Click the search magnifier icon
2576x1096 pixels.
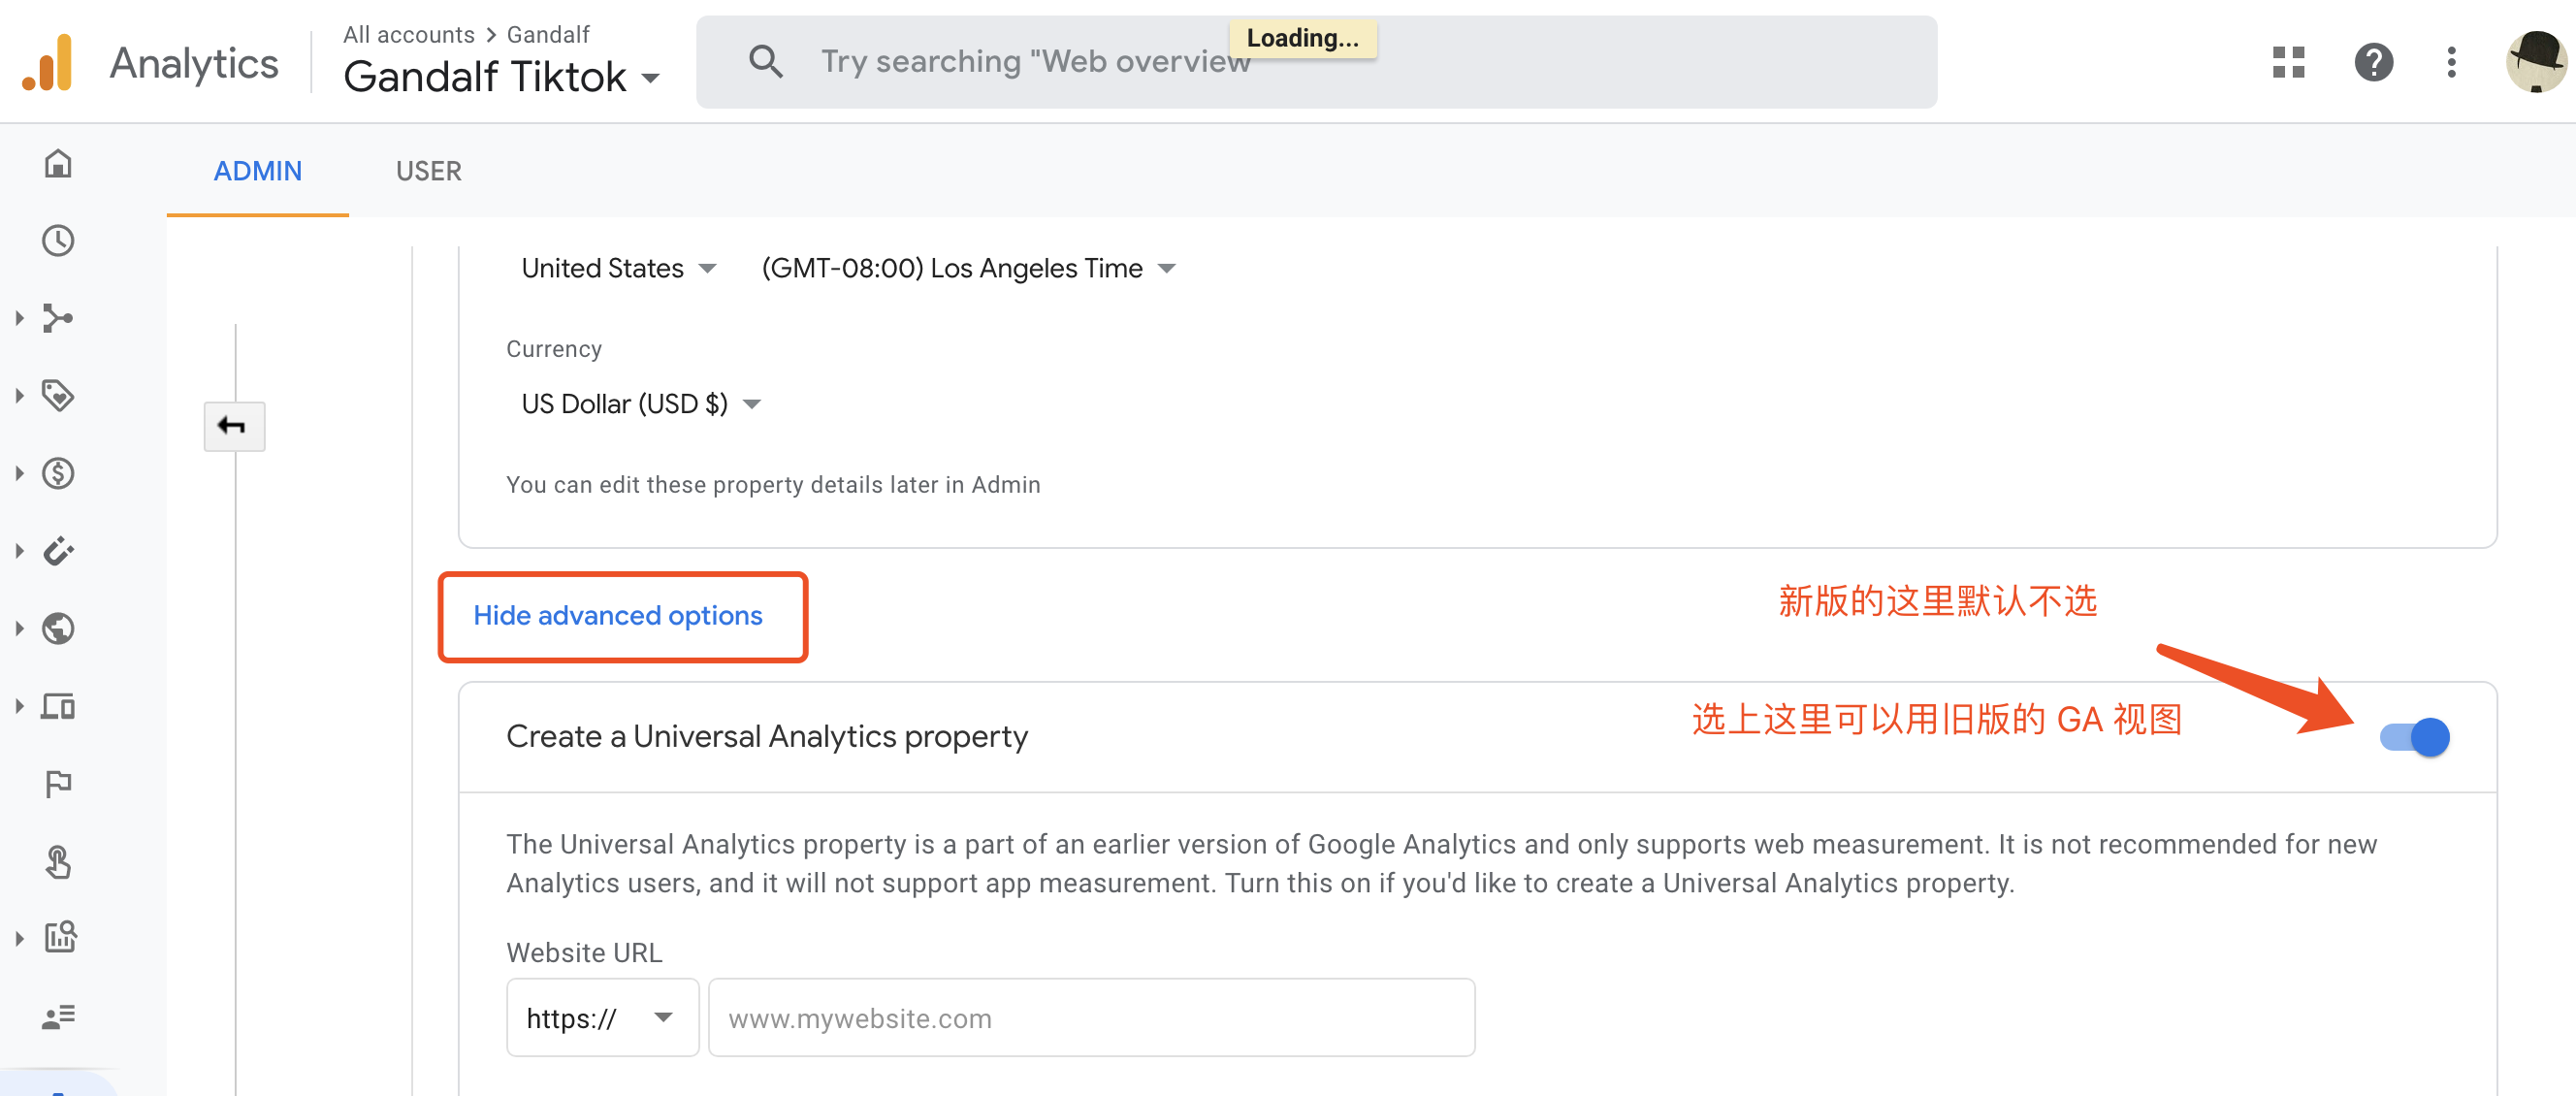pyautogui.click(x=765, y=61)
